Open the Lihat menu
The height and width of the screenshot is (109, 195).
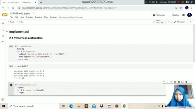coord(22,17)
